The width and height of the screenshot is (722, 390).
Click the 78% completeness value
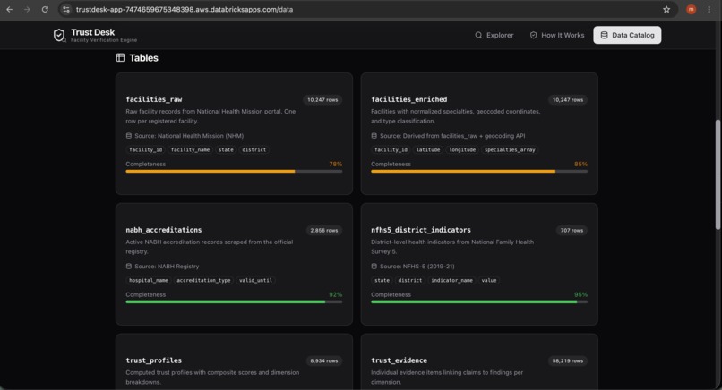click(336, 165)
